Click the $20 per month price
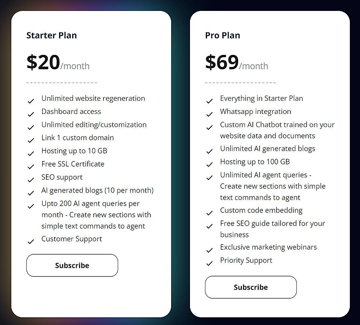Viewport: 360px width, 325px height. (58, 63)
